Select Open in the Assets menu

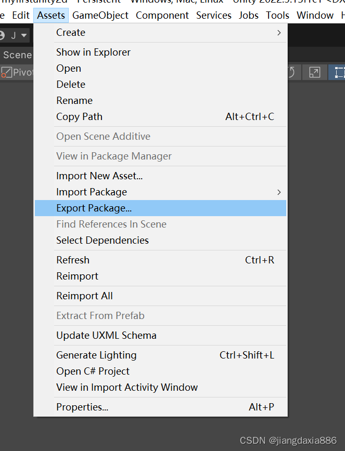pyautogui.click(x=160, y=69)
